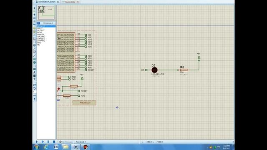This screenshot has width=267, height=150.
Task: Mirror the object horizontally
Action: [34, 96]
